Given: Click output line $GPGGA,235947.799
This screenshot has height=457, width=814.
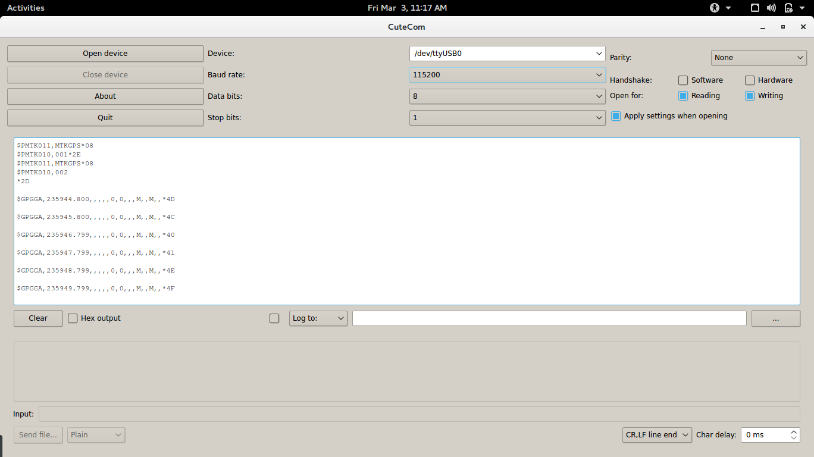Looking at the screenshot, I should point(96,252).
